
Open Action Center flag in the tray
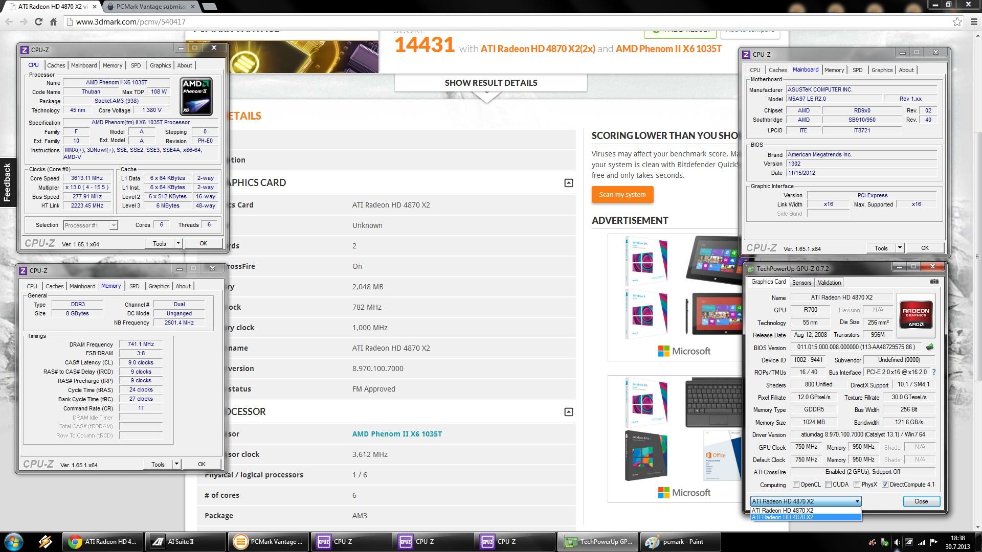pyautogui.click(x=933, y=542)
